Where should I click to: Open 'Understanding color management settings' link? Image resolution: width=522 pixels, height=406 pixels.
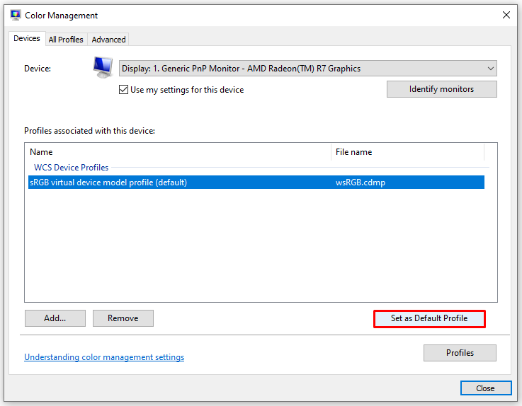104,357
